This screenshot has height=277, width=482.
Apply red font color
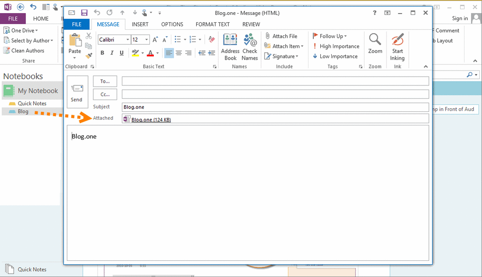pyautogui.click(x=150, y=53)
